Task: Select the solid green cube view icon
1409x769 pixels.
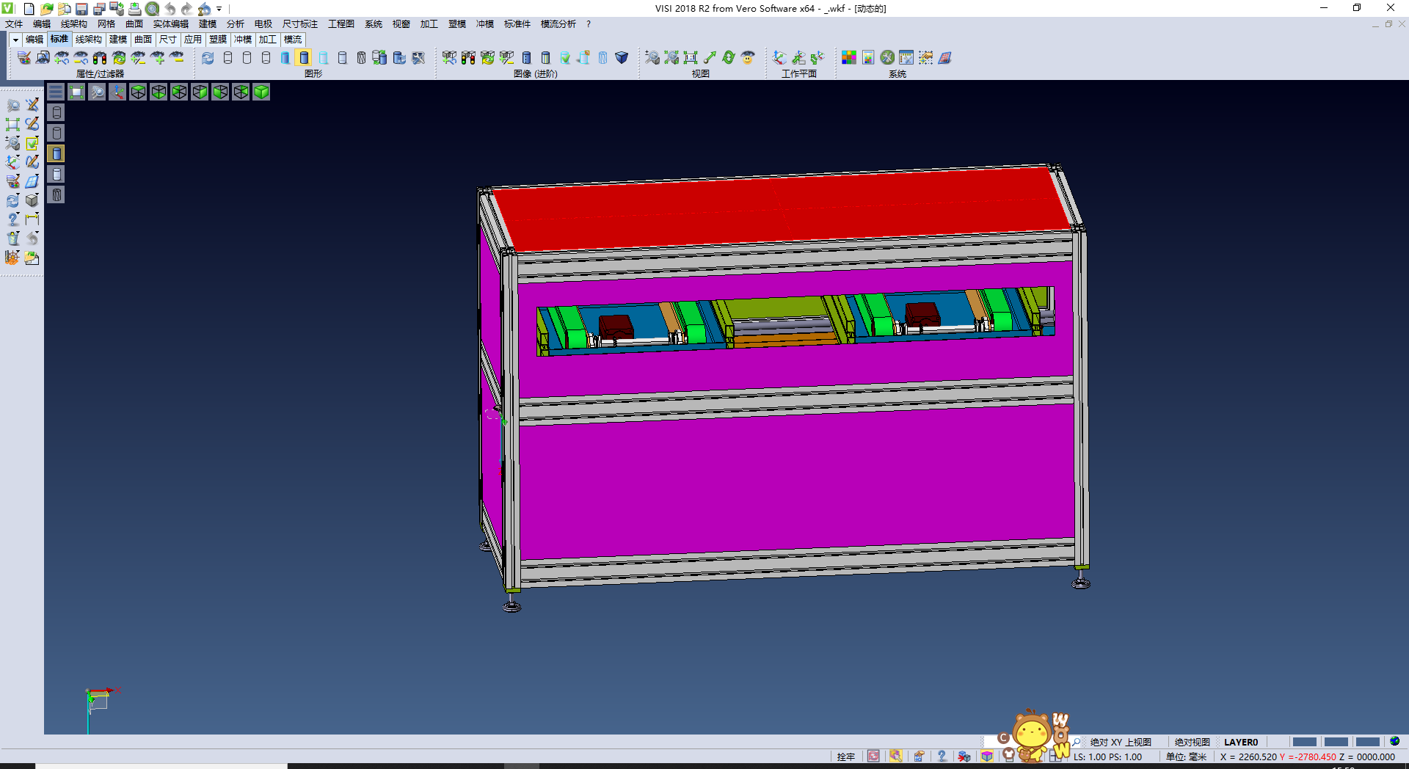Action: click(x=261, y=92)
